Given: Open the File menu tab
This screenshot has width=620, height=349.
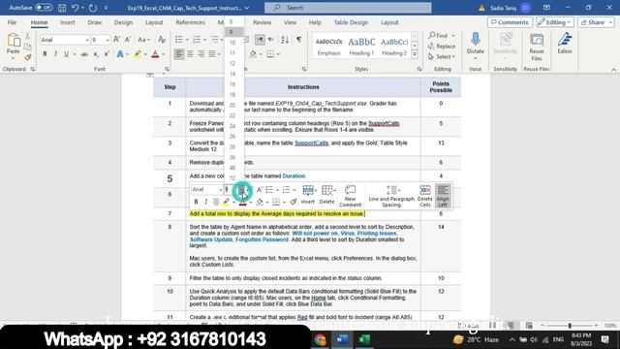Looking at the screenshot, I should click(x=12, y=22).
